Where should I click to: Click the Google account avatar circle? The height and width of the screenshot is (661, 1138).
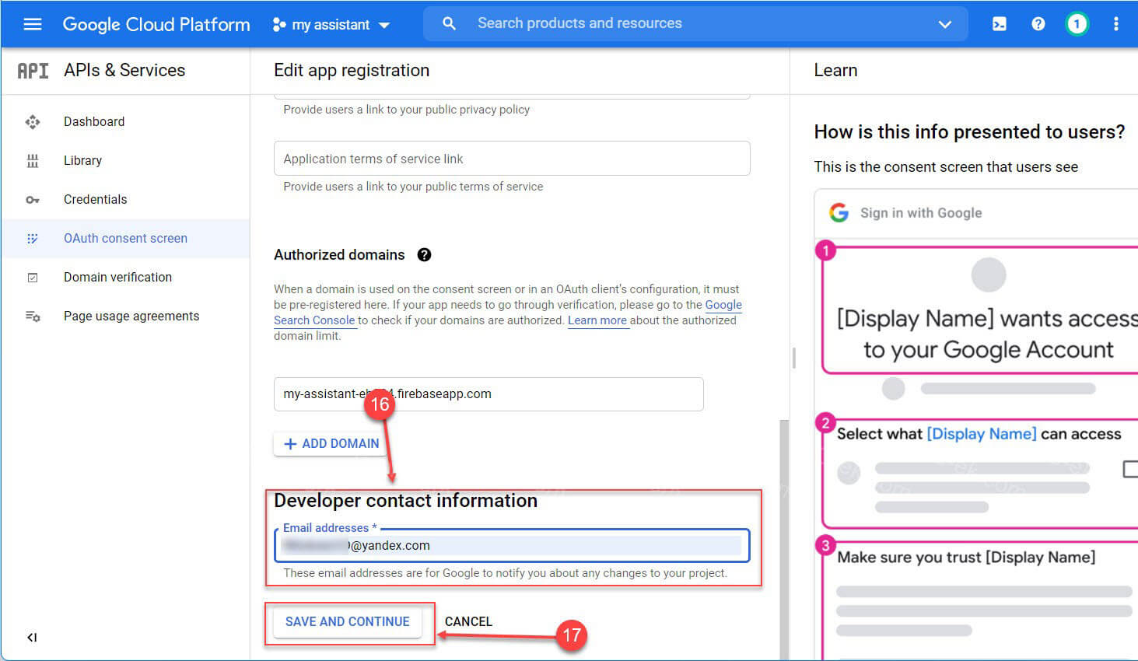pyautogui.click(x=1077, y=23)
